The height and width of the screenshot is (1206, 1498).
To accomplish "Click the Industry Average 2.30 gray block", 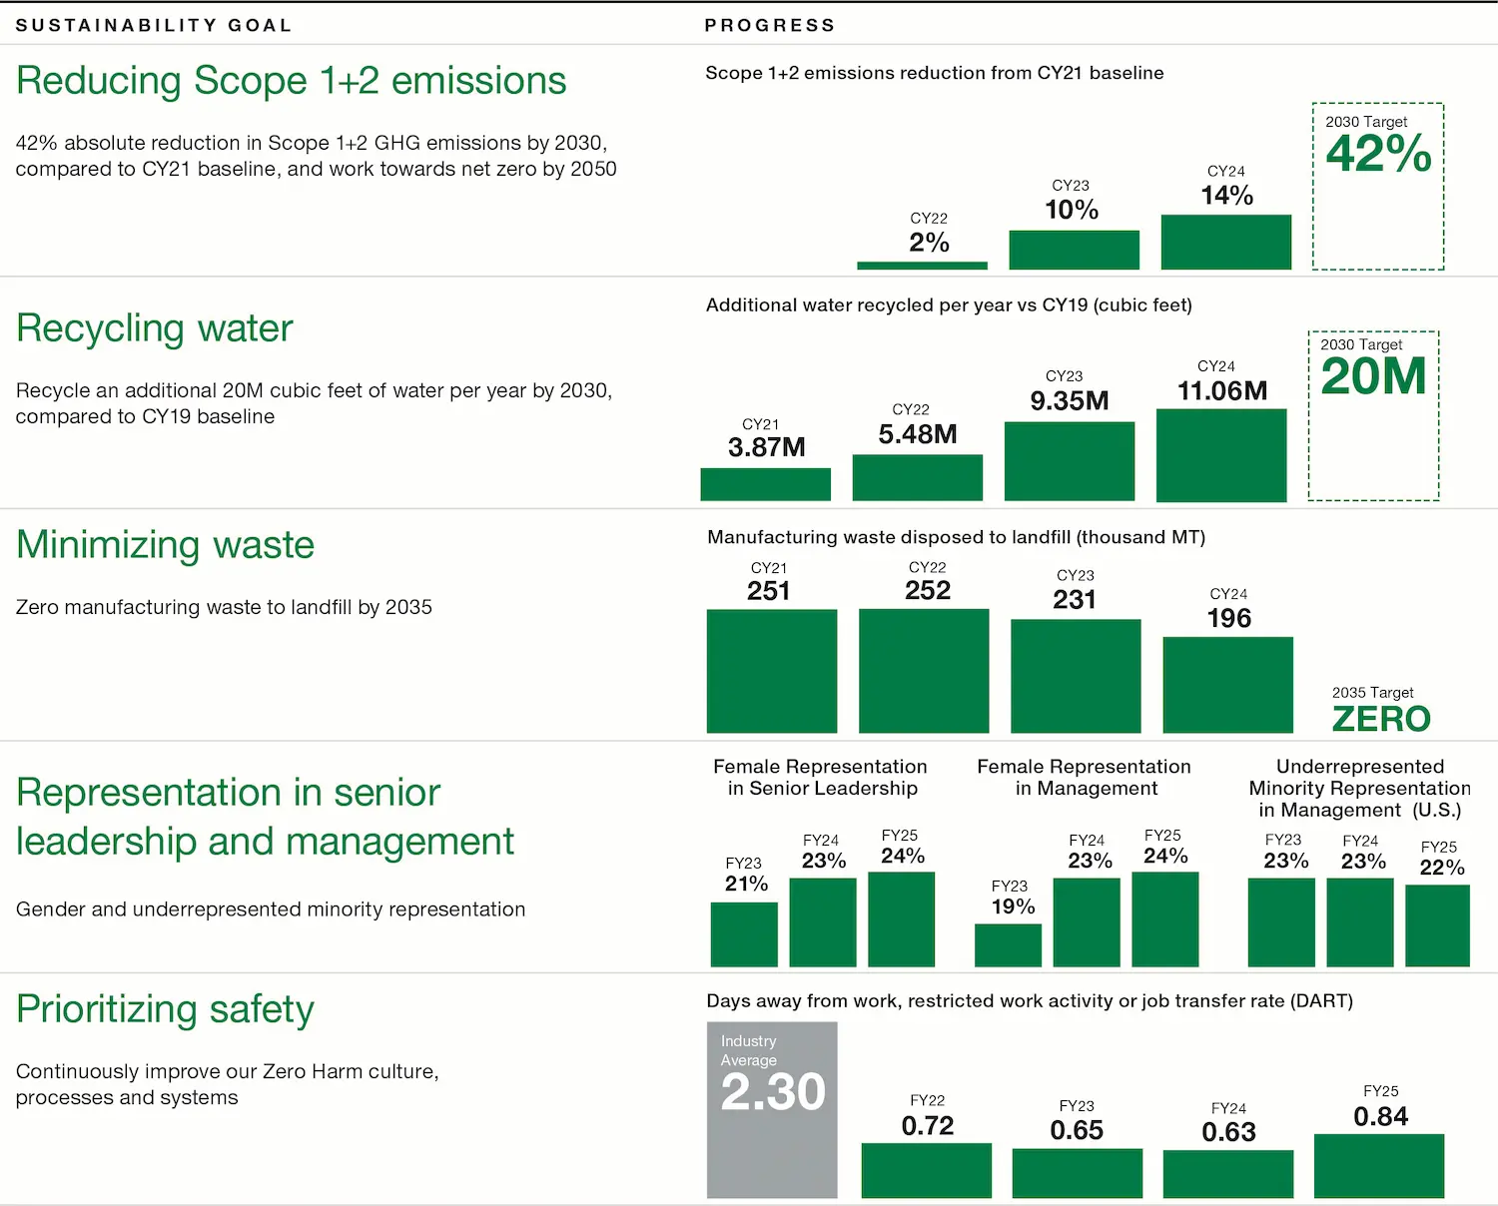I will 772,1110.
